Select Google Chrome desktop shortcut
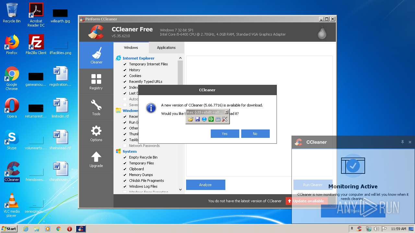This screenshot has width=415, height=233. click(x=12, y=78)
